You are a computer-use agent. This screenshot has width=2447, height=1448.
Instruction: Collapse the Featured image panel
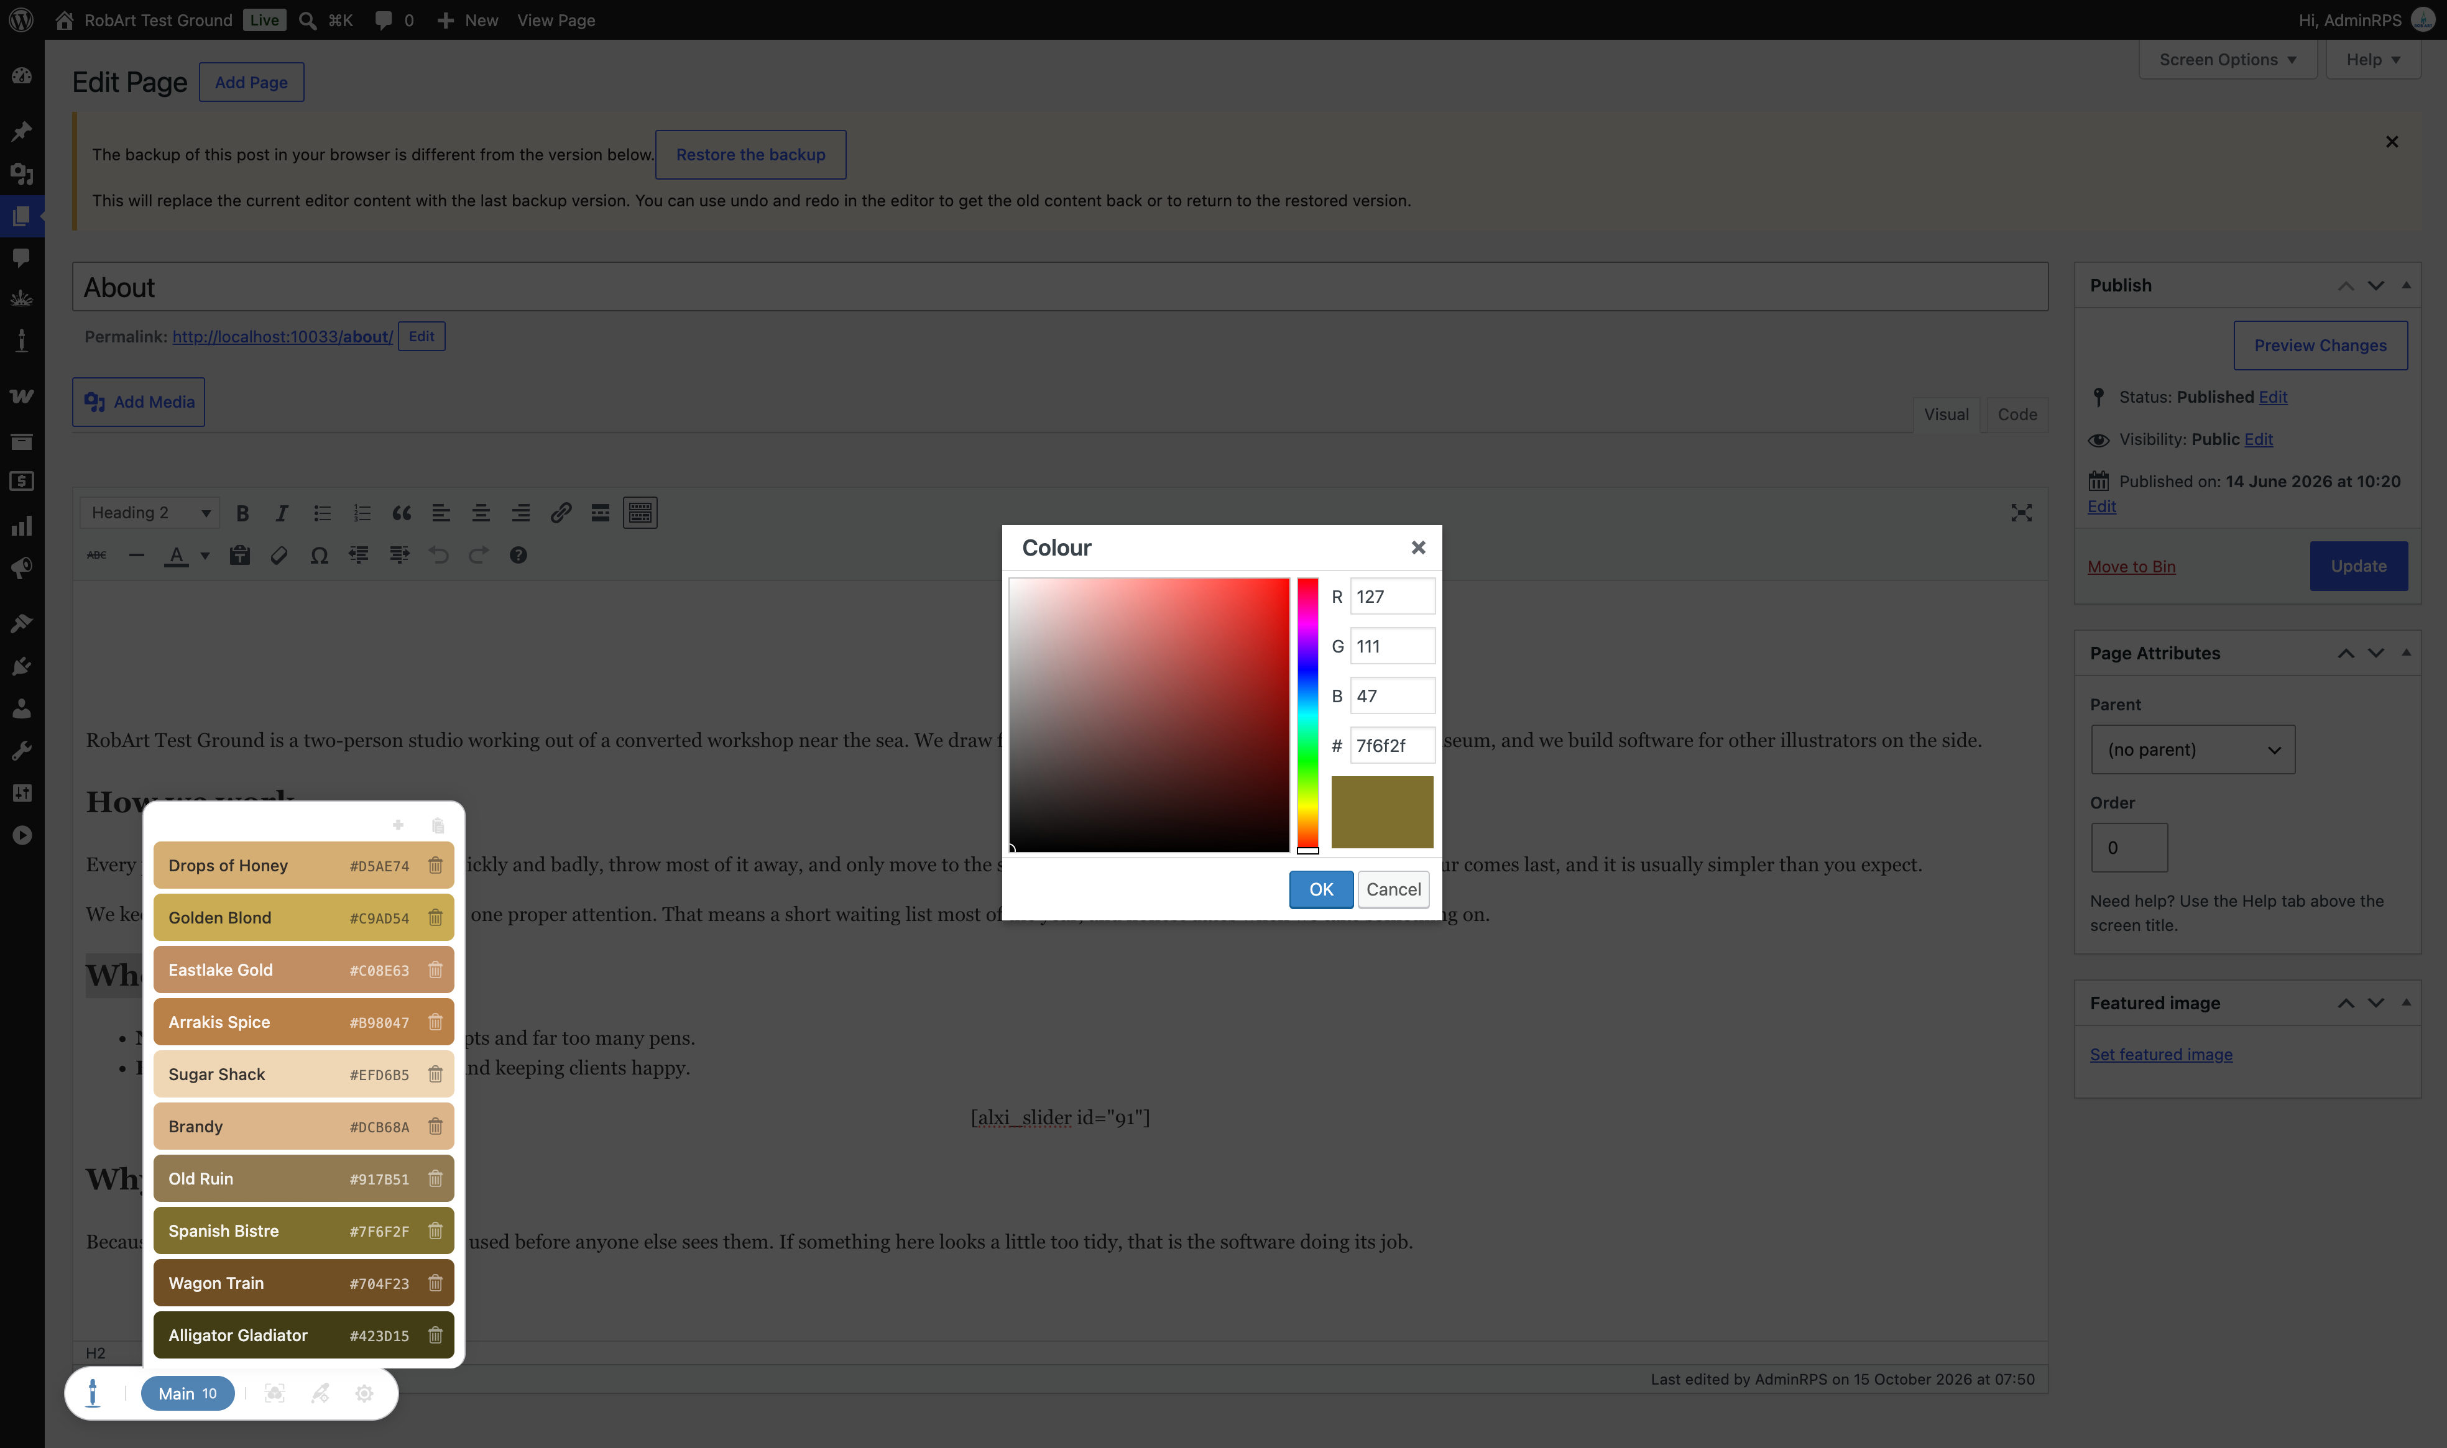pos(2406,1003)
